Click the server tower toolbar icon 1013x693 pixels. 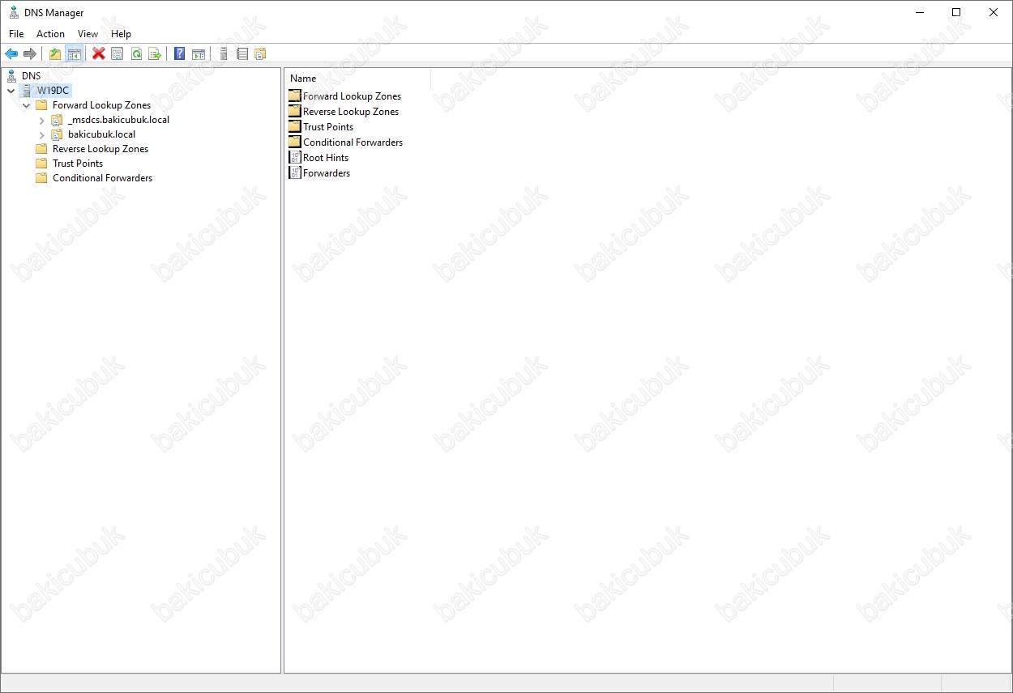click(224, 54)
